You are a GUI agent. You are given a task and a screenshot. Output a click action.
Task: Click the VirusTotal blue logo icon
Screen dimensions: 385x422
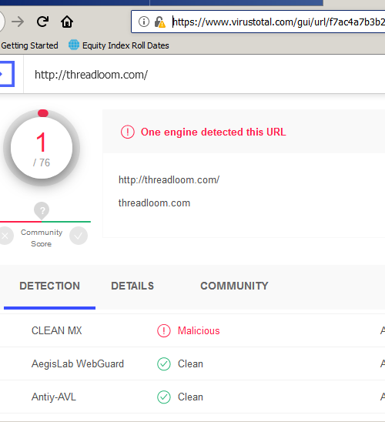point(6,74)
